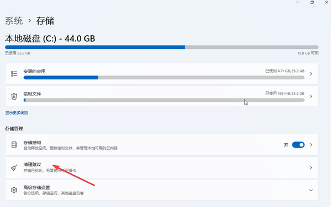Screen dimensions: 331x207
Task: Open 存储感知 settings via its chevron
Action: pos(311,145)
